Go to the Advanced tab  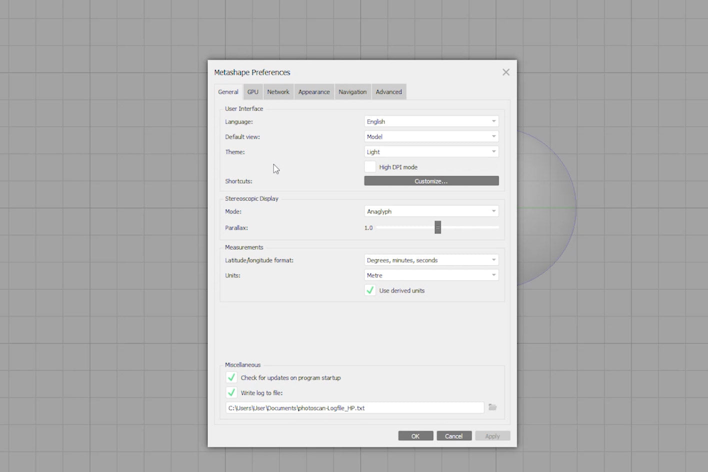click(x=389, y=92)
